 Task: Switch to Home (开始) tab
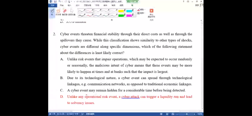[x=62, y=5]
